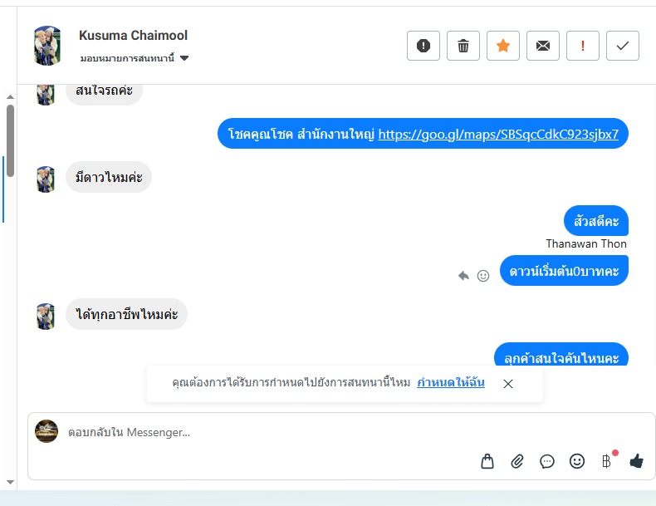656x506 pixels.
Task: Click the assign to me link
Action: point(451,382)
